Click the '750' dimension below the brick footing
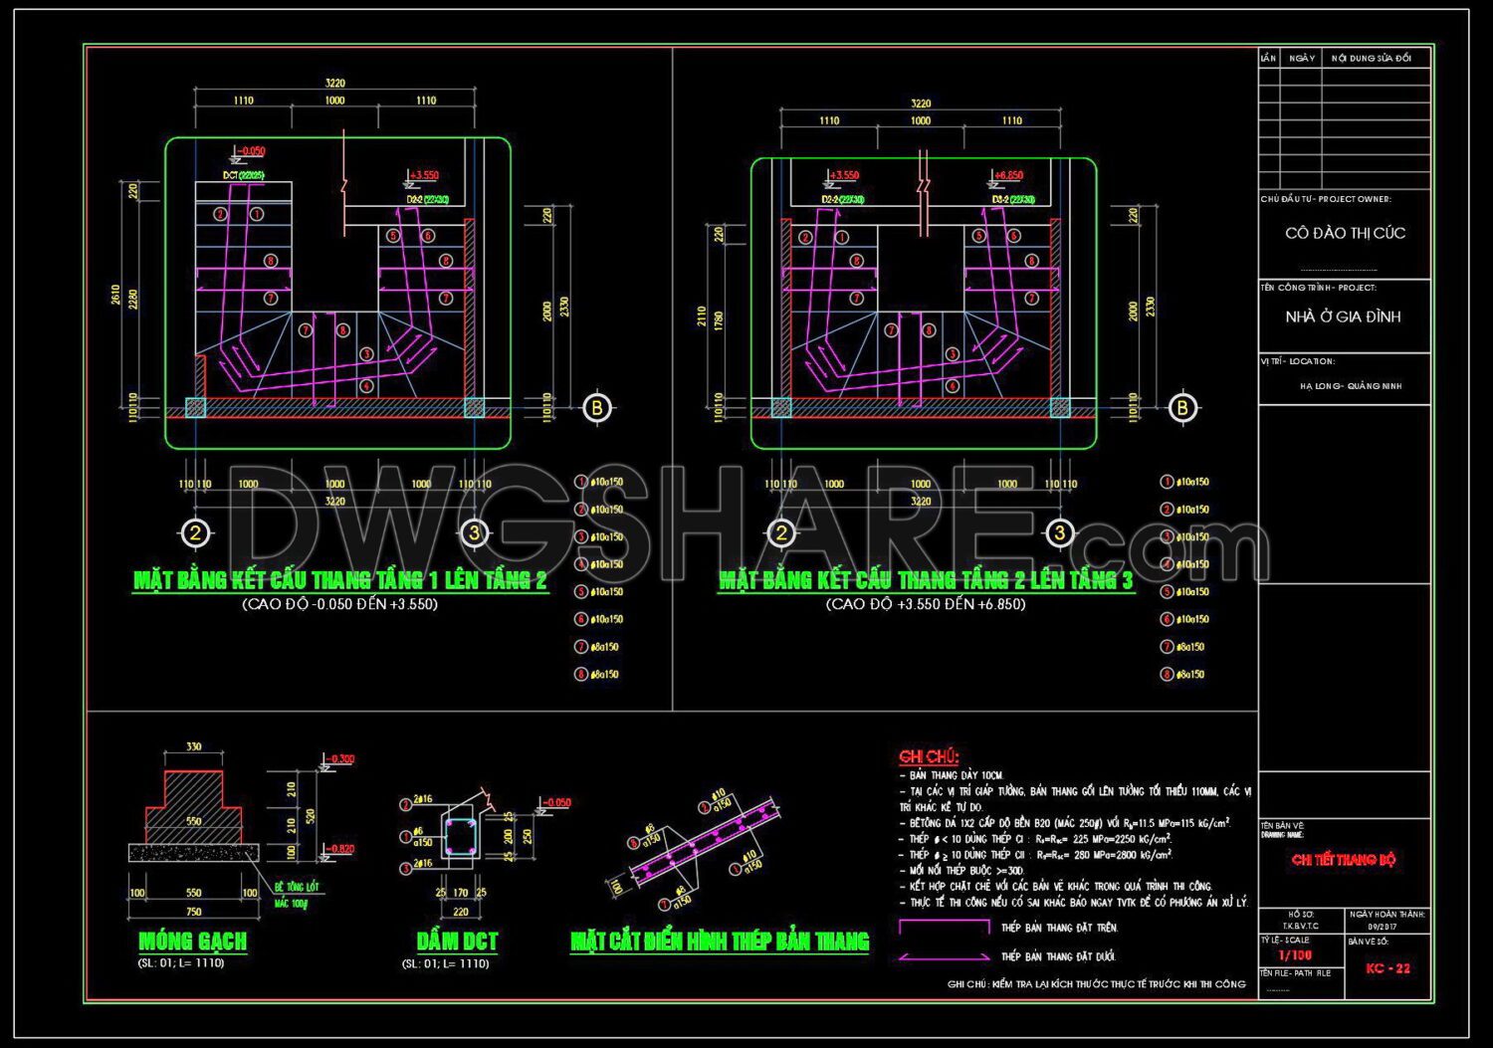The image size is (1493, 1048). tap(194, 912)
